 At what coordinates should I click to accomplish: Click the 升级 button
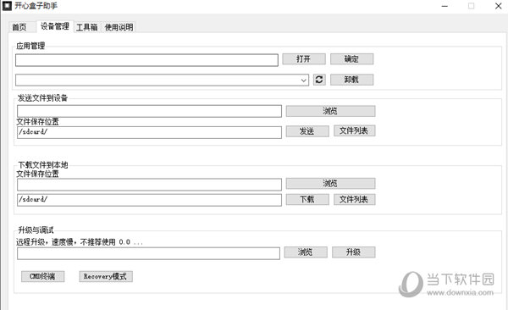354,252
